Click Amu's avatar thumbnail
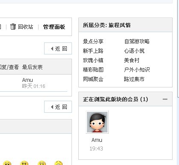This screenshot has width=179, height=165. point(97,122)
